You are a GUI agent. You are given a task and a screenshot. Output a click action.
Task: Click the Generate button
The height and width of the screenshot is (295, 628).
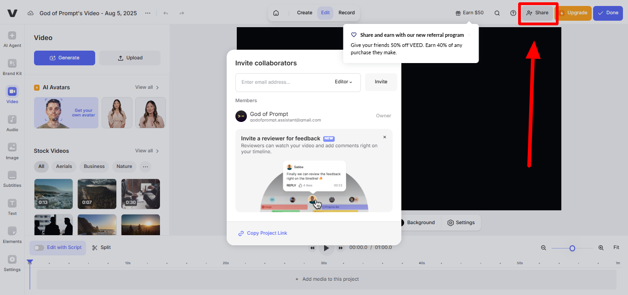(64, 58)
